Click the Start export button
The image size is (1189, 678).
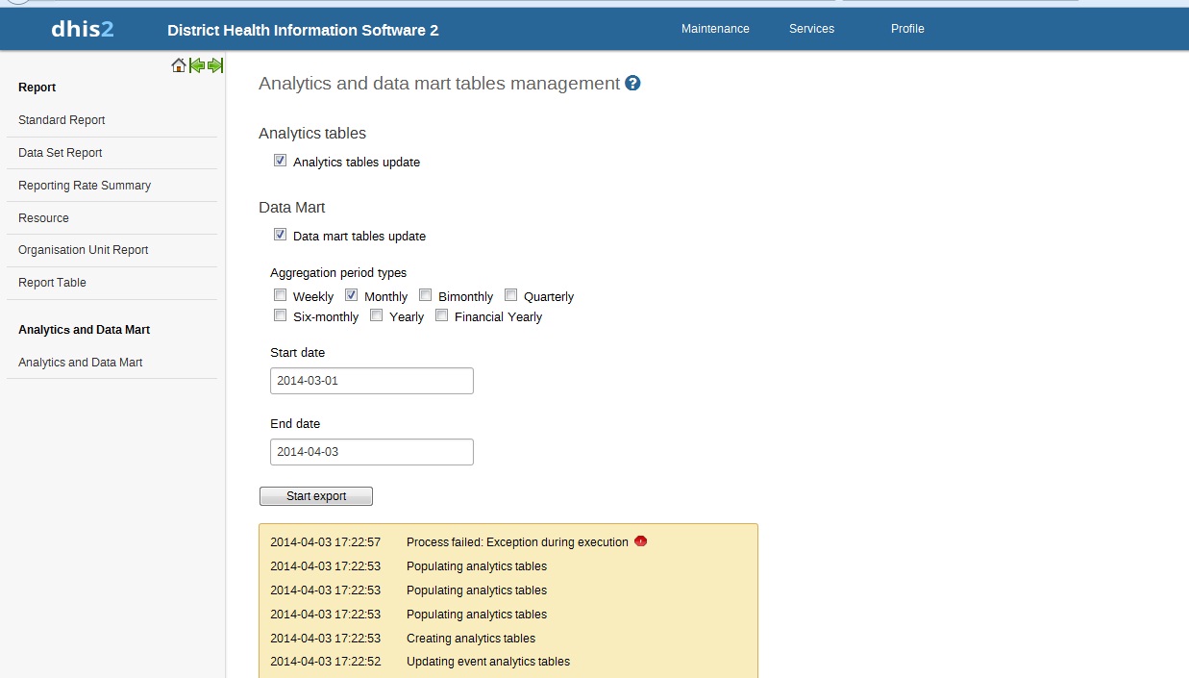(x=316, y=496)
